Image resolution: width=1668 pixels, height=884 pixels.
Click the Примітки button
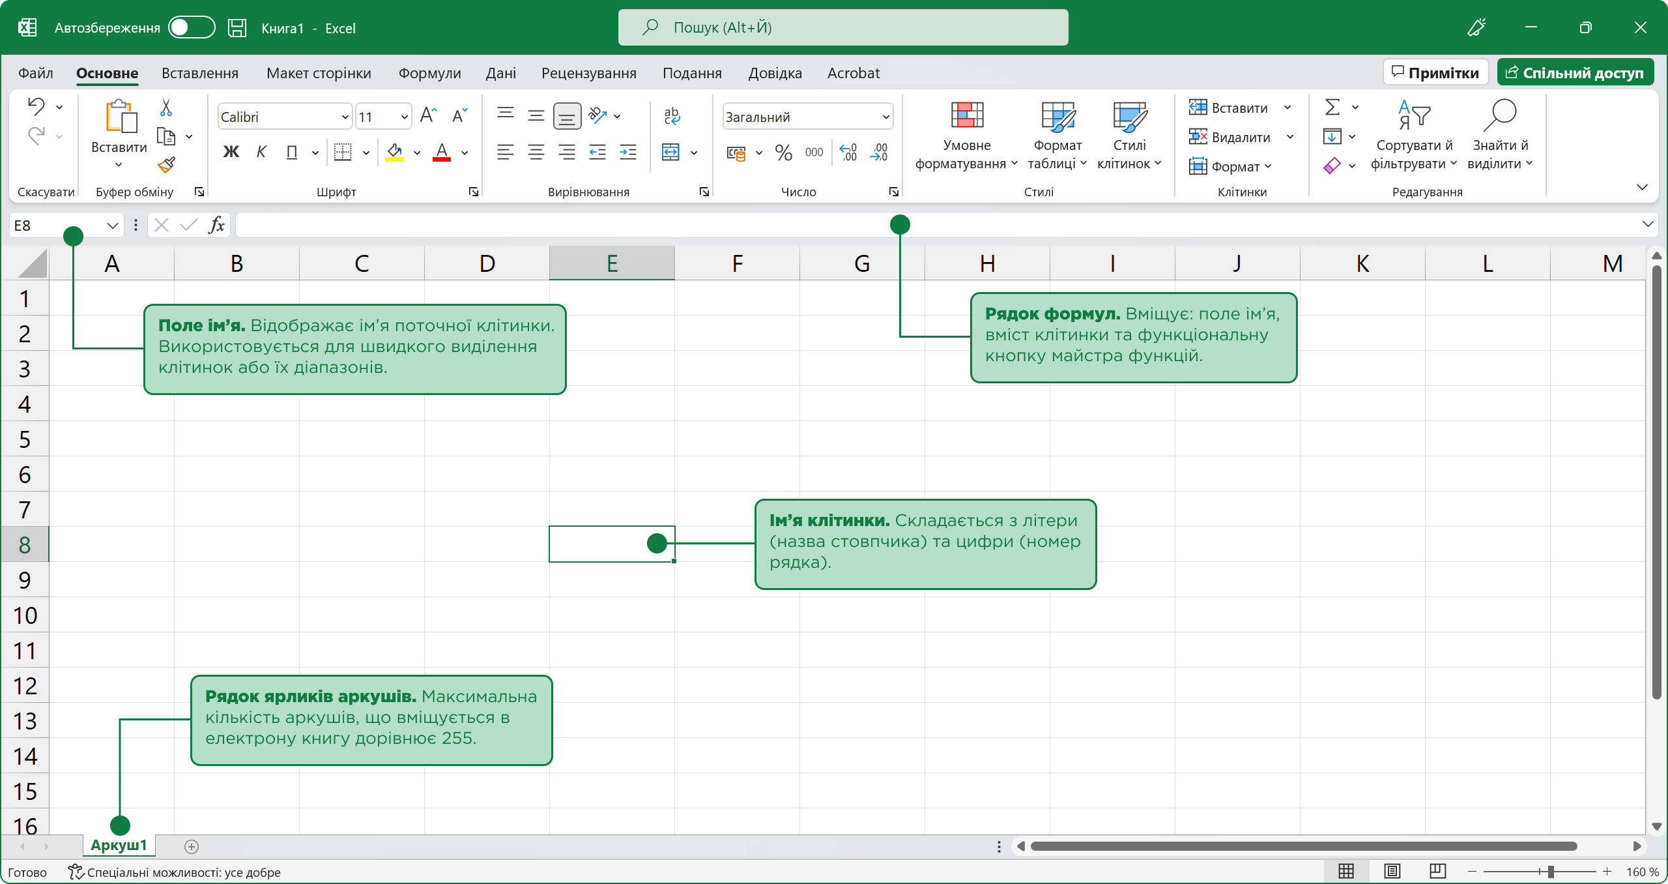(1435, 72)
